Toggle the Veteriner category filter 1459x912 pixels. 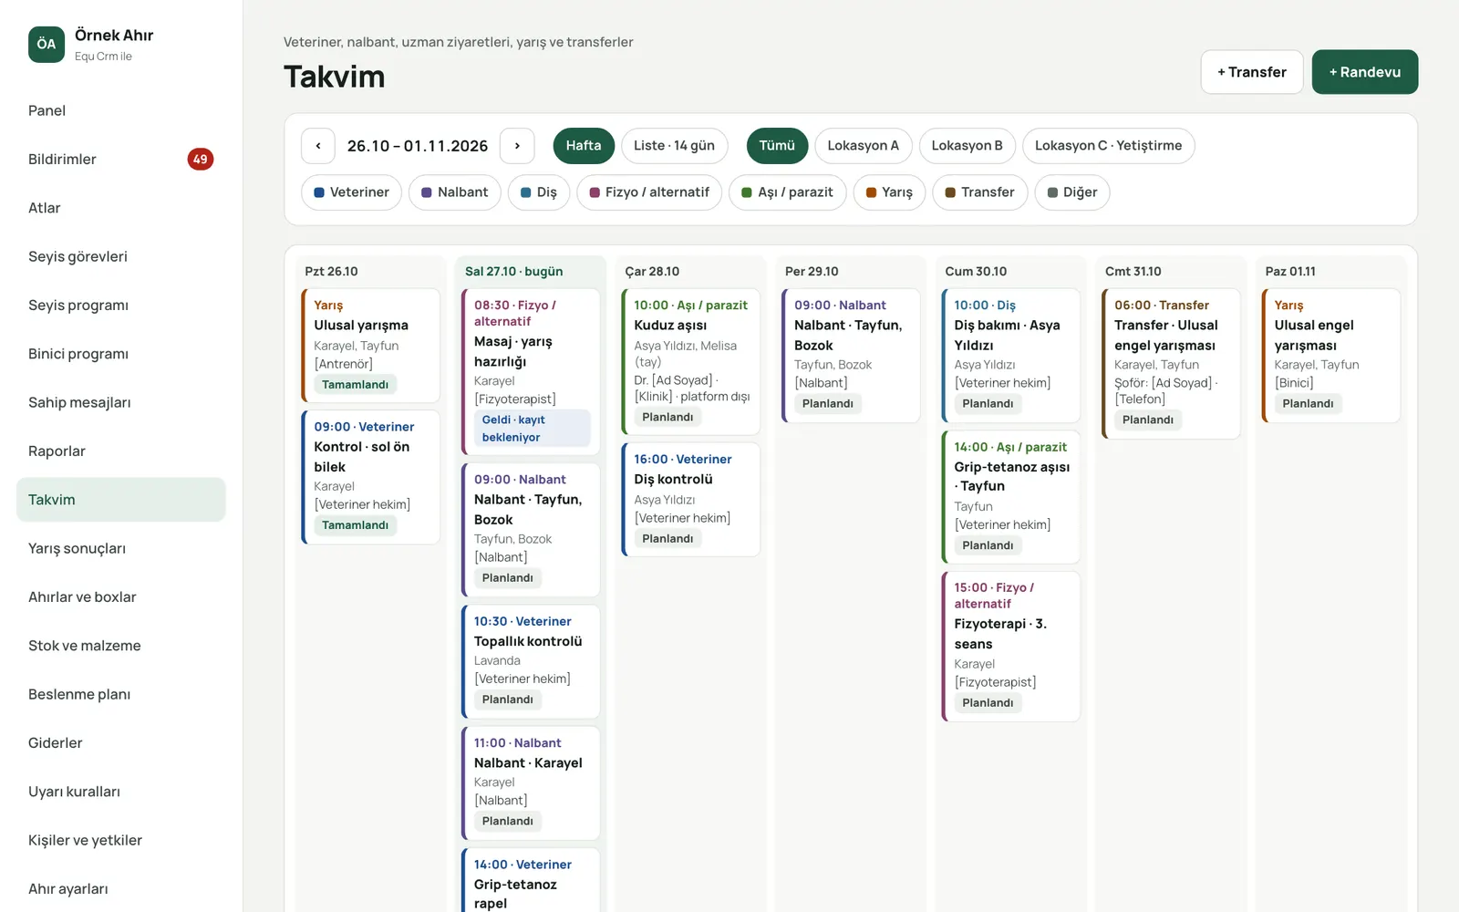351,192
